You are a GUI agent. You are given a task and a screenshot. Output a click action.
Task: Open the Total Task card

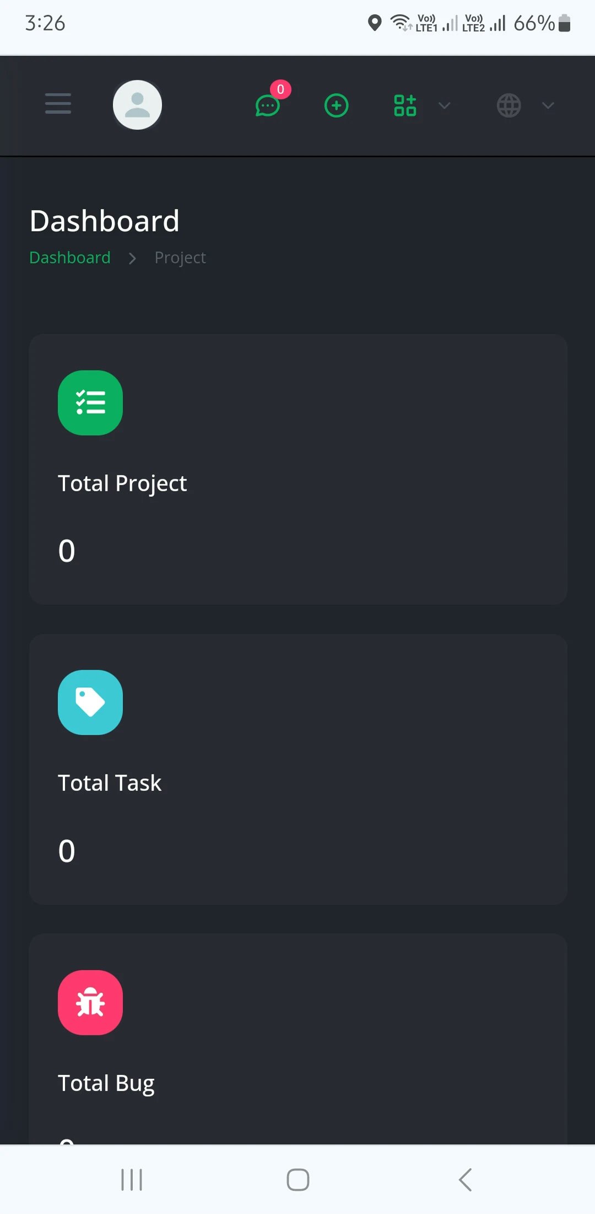tap(298, 769)
